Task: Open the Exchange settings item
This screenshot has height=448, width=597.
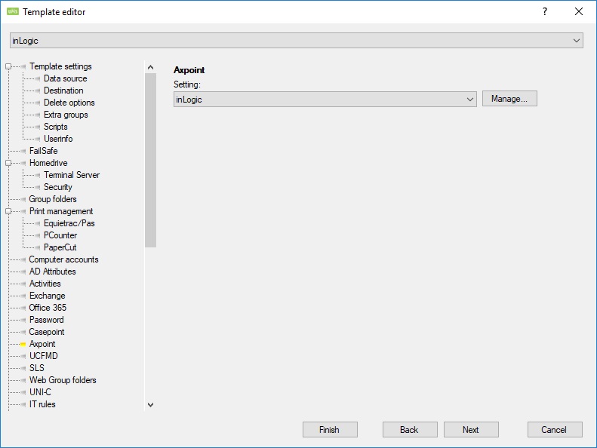Action: pyautogui.click(x=47, y=296)
